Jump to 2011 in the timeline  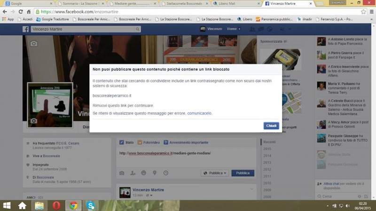[x=267, y=176]
